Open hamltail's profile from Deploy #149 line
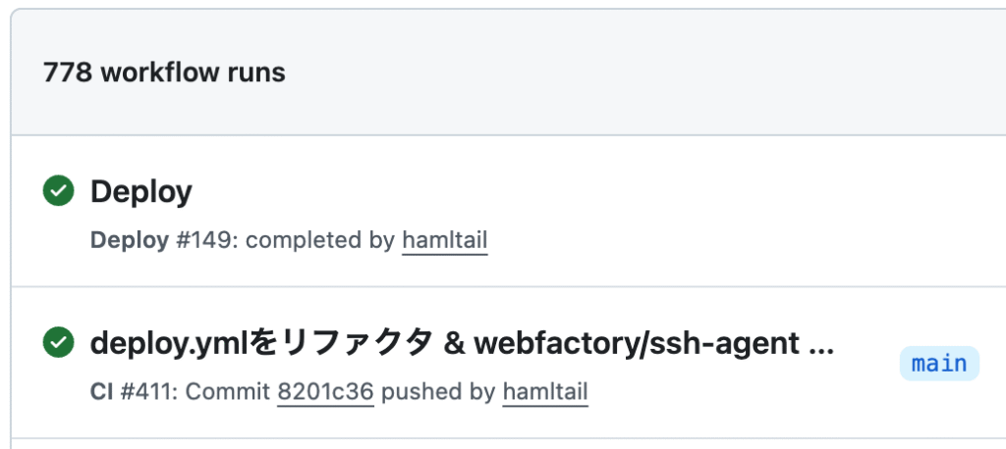This screenshot has height=449, width=1006. [444, 241]
